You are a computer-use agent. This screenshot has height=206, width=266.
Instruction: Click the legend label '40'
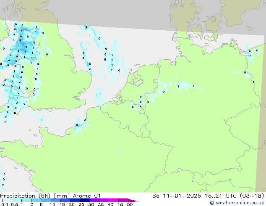pos(110,204)
